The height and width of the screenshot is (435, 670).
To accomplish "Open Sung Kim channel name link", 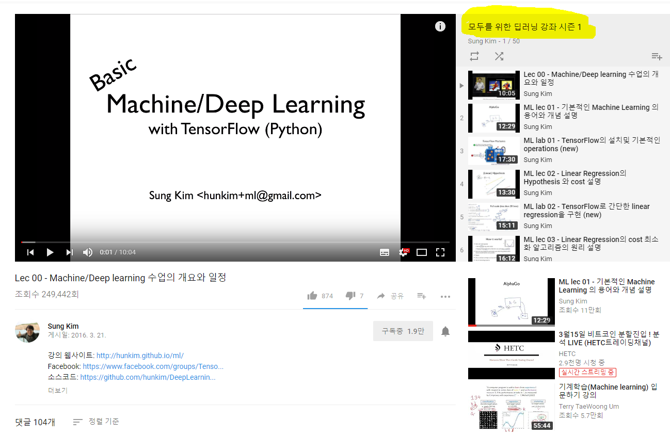I will (63, 326).
